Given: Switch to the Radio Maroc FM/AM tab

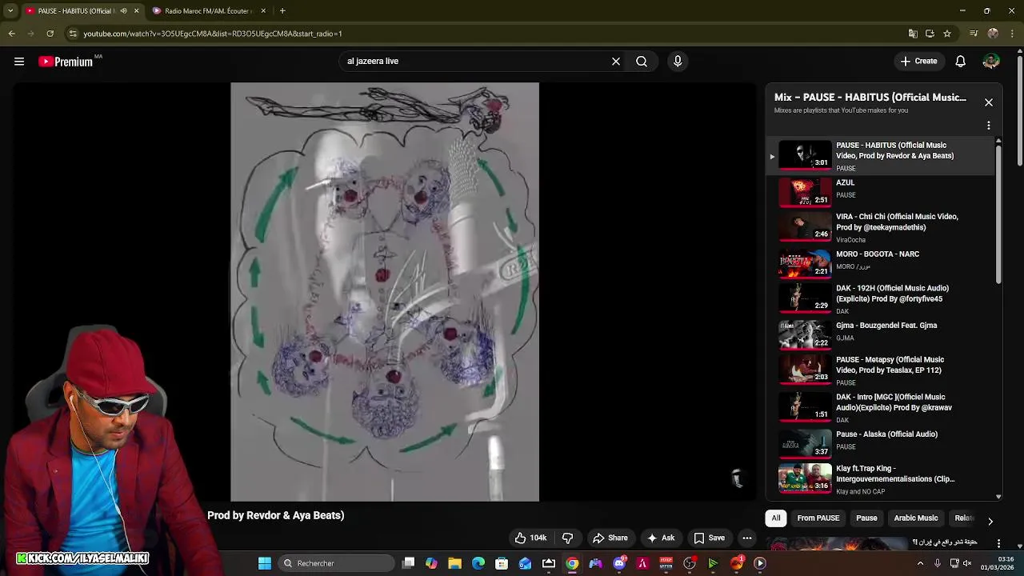Looking at the screenshot, I should click(208, 11).
